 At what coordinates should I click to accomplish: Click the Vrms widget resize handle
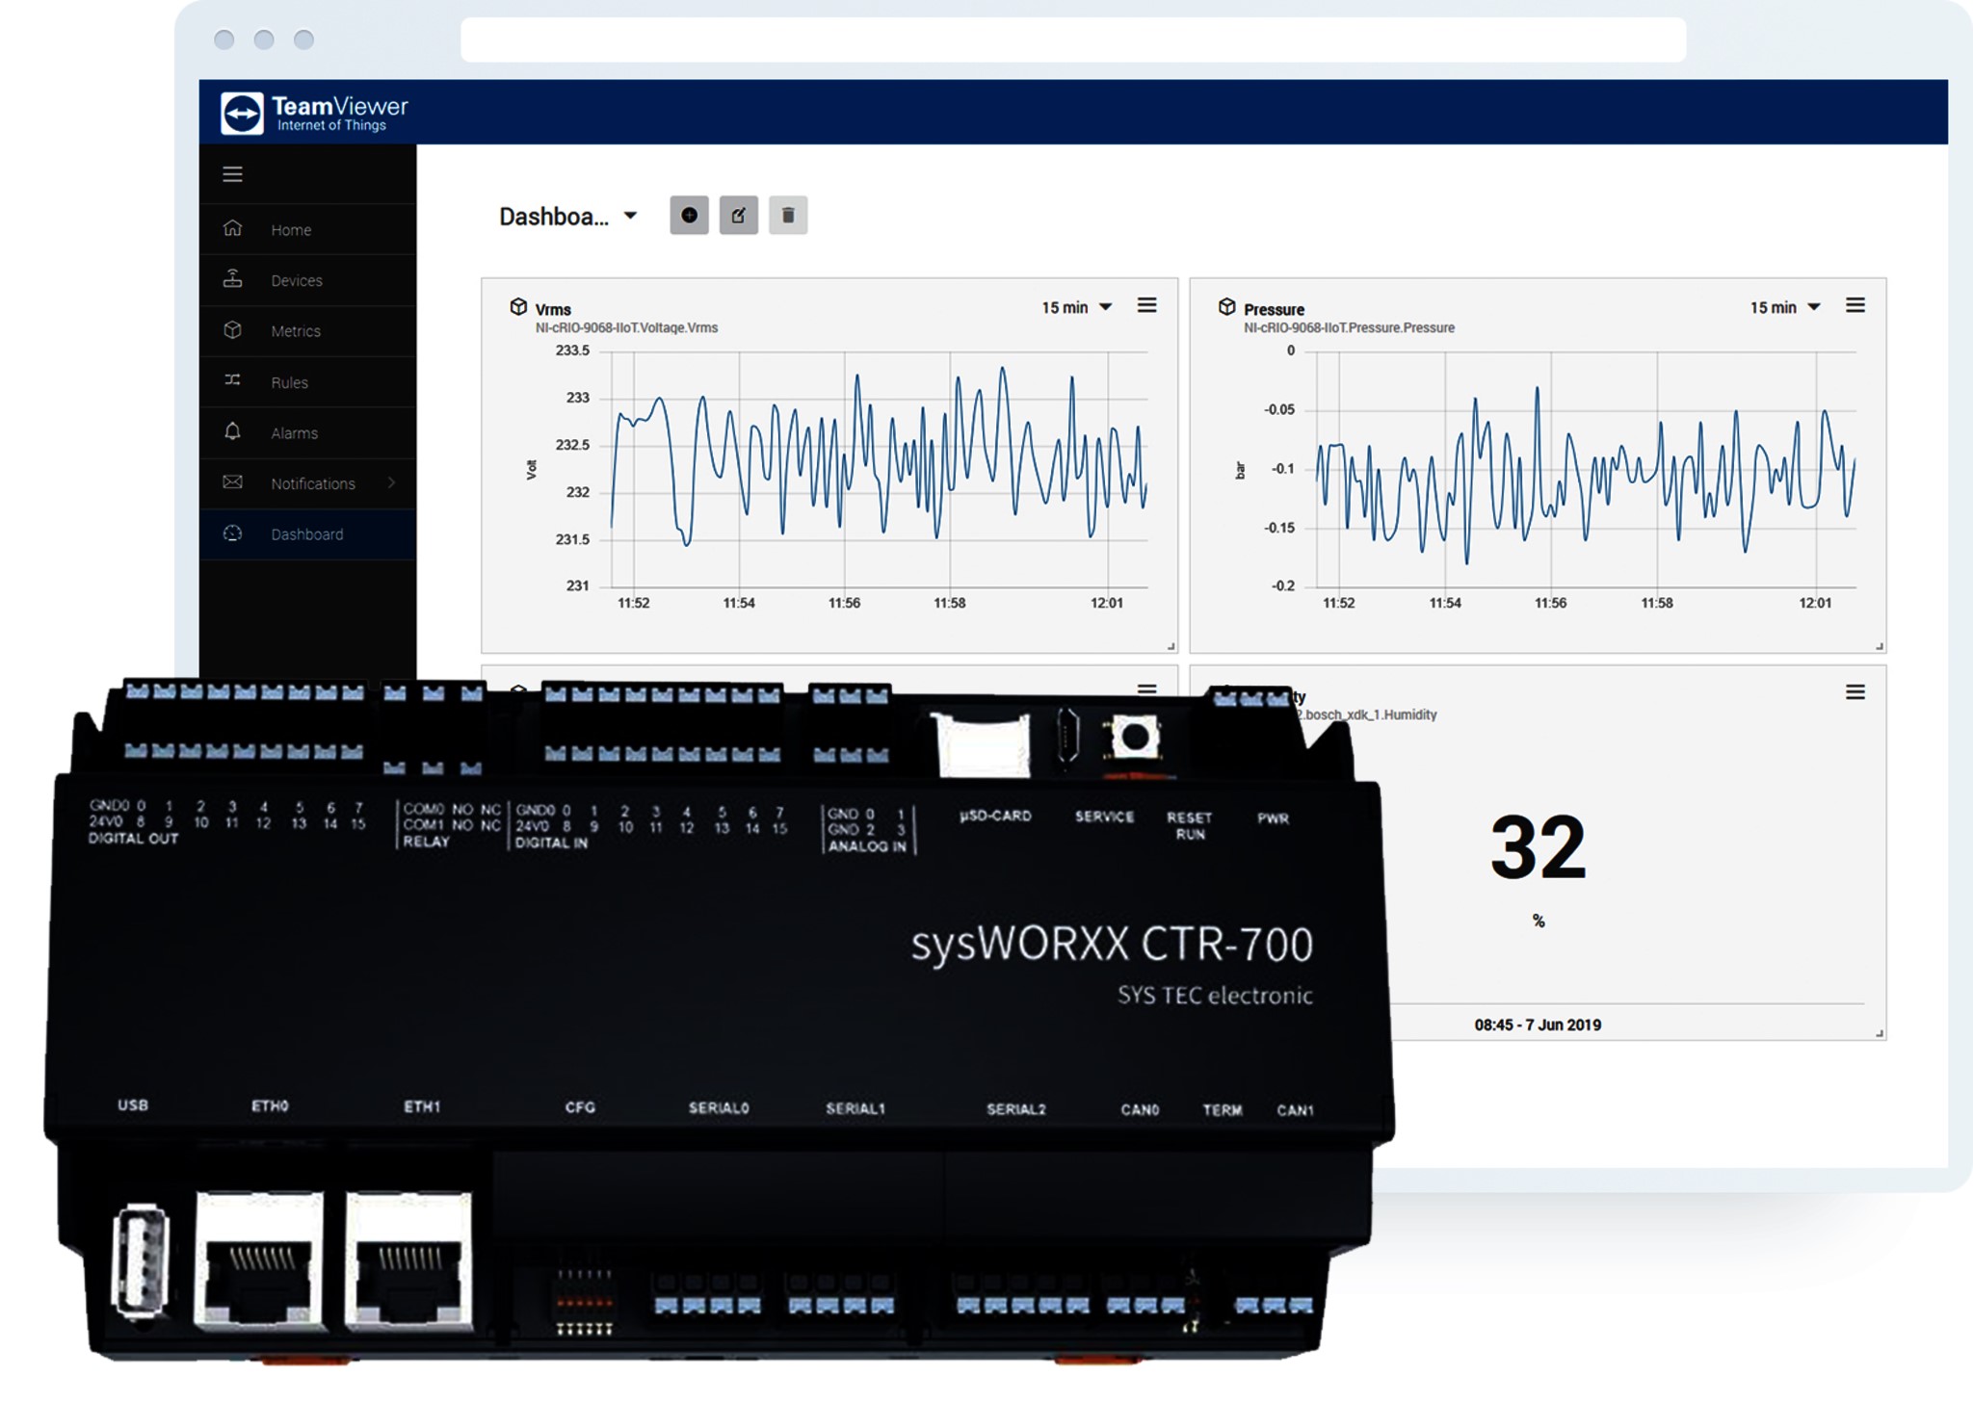(x=1171, y=646)
